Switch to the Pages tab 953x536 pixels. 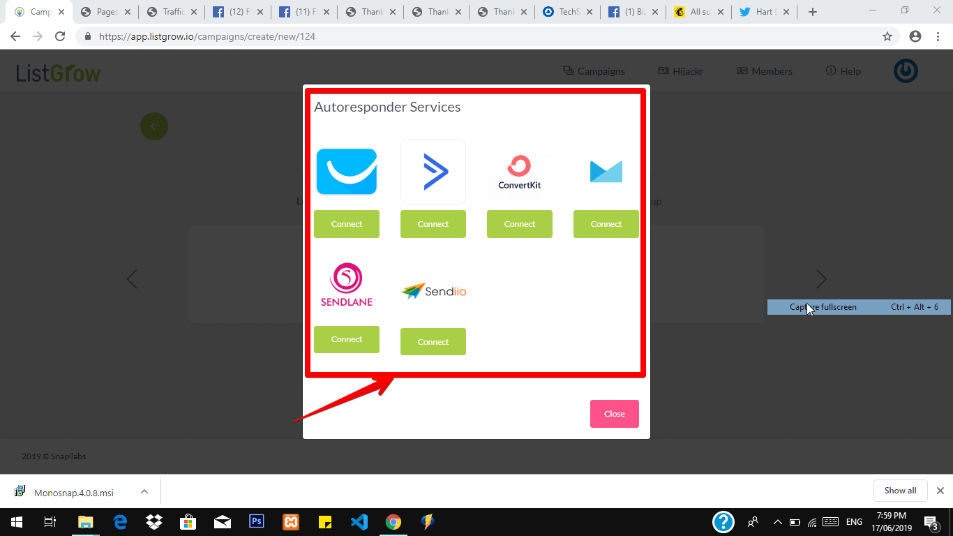pos(106,12)
